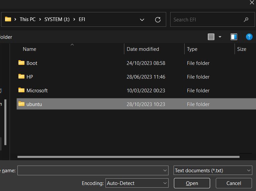The width and height of the screenshot is (256, 191).
Task: Go to This PC in breadcrumb
Action: coord(27,19)
